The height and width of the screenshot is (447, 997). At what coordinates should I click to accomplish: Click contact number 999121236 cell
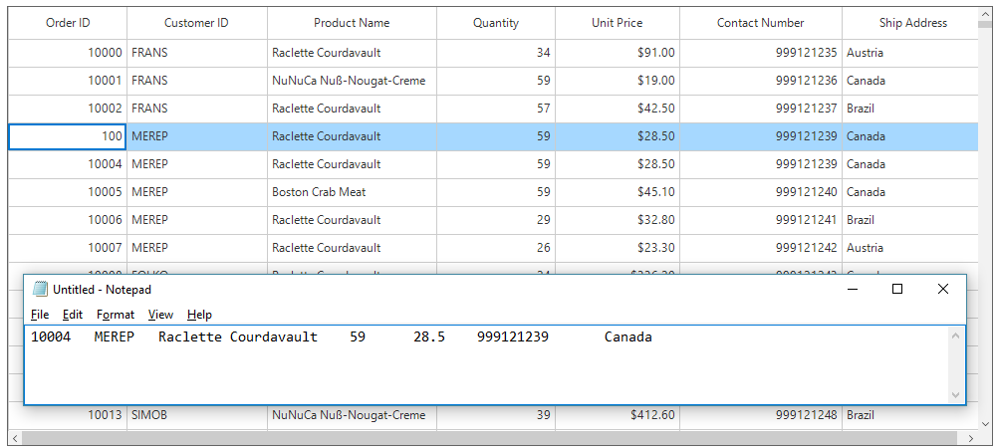pos(761,81)
